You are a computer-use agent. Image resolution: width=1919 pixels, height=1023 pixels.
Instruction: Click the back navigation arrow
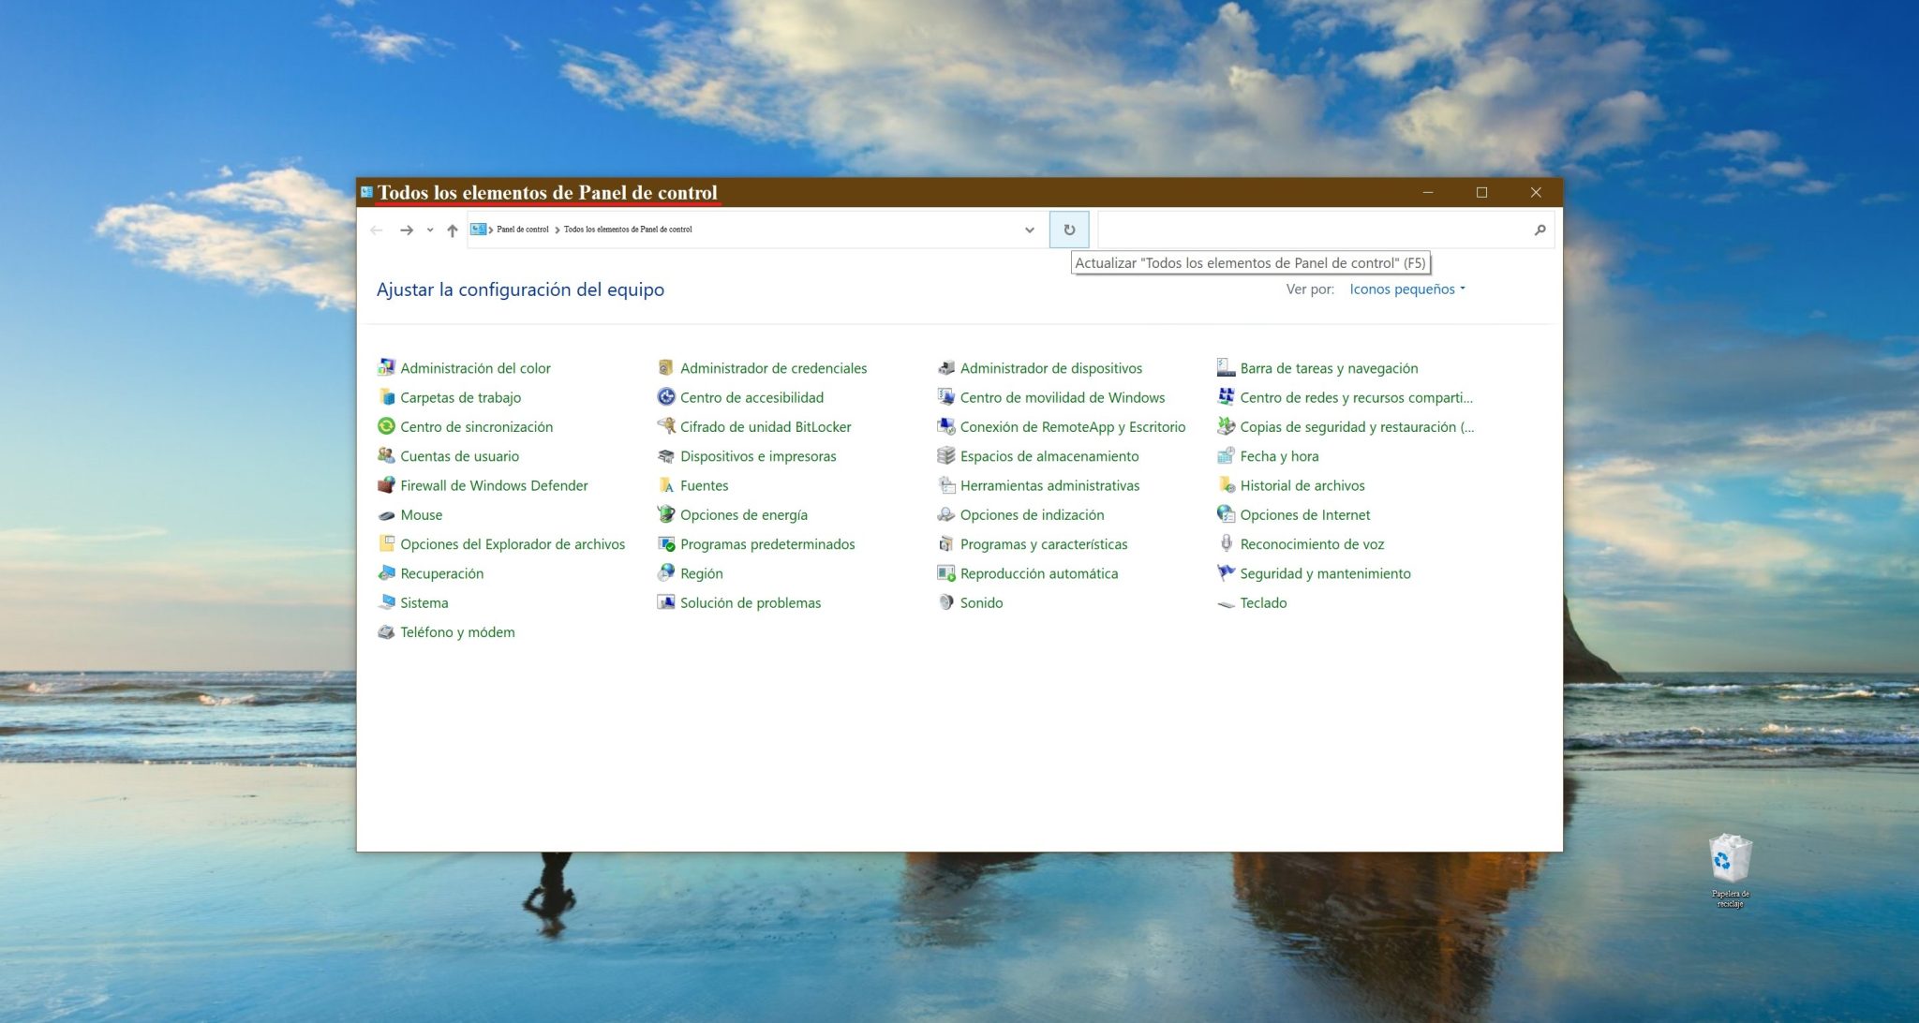377,230
